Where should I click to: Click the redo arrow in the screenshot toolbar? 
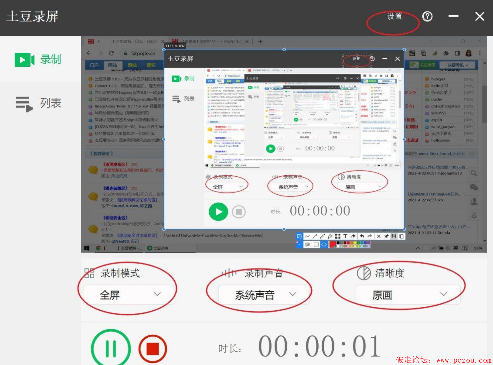pos(370,236)
